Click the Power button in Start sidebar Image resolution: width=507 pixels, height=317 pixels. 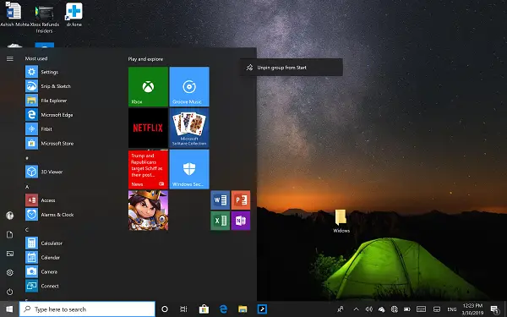(x=9, y=292)
